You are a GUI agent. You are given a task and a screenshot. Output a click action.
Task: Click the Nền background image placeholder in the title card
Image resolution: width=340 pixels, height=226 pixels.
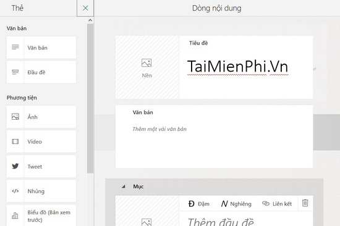(x=147, y=67)
